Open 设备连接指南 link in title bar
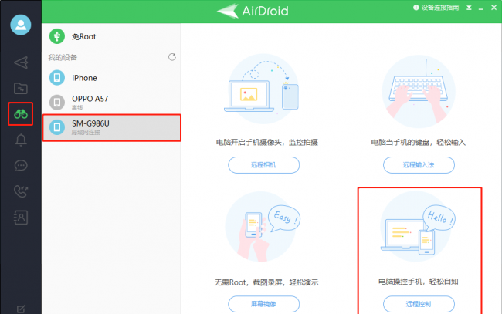Image resolution: width=502 pixels, height=314 pixels. (436, 8)
